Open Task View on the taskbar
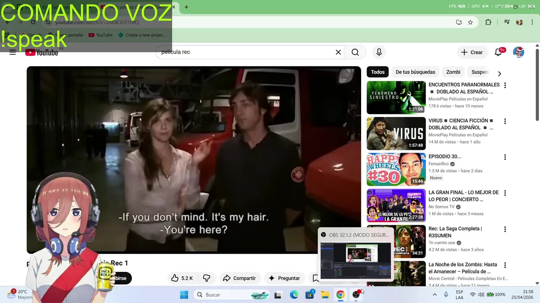 tap(278, 295)
